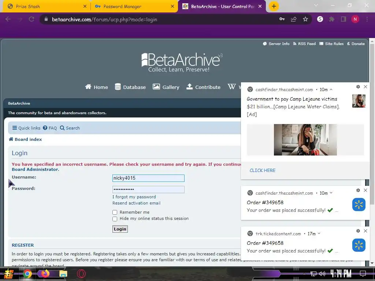The image size is (375, 281).
Task: Open settings gear on cashfinder order notification
Action: coord(358,190)
